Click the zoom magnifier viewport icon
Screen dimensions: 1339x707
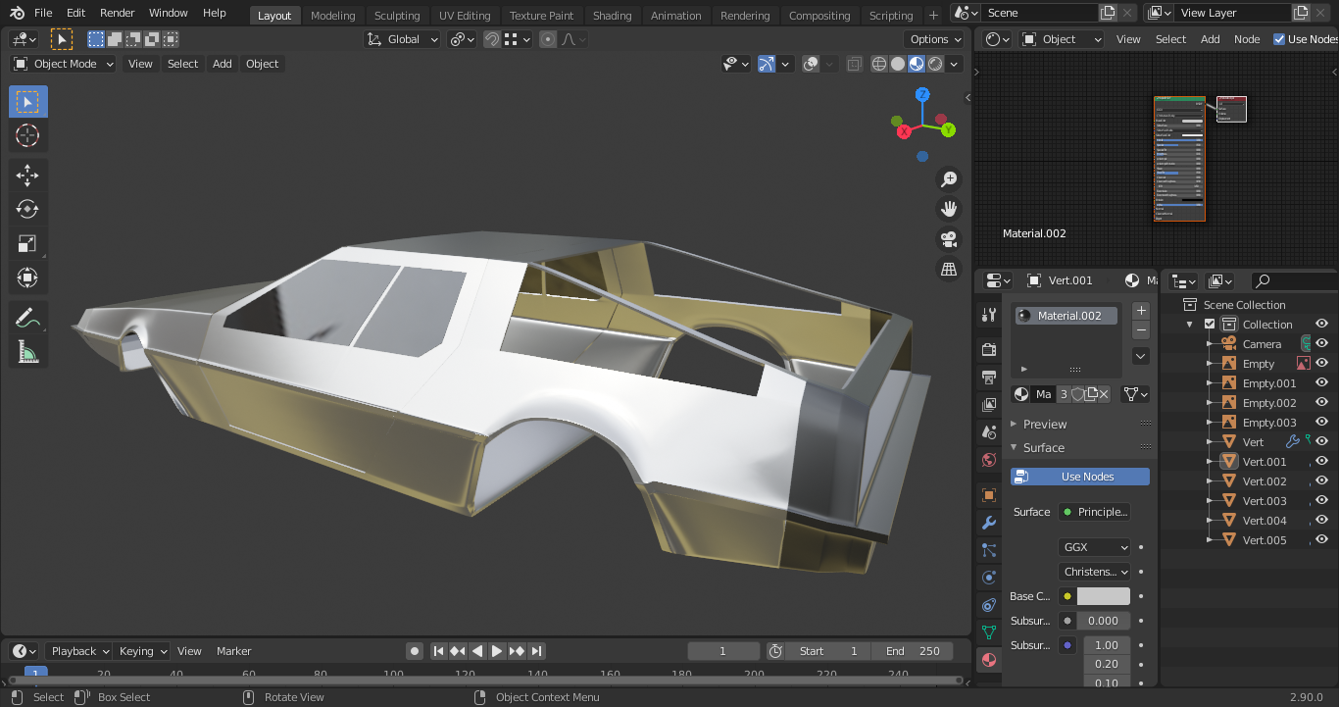948,179
